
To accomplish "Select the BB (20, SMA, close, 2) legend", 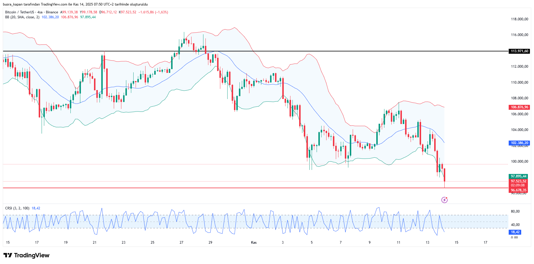I will click(x=22, y=17).
